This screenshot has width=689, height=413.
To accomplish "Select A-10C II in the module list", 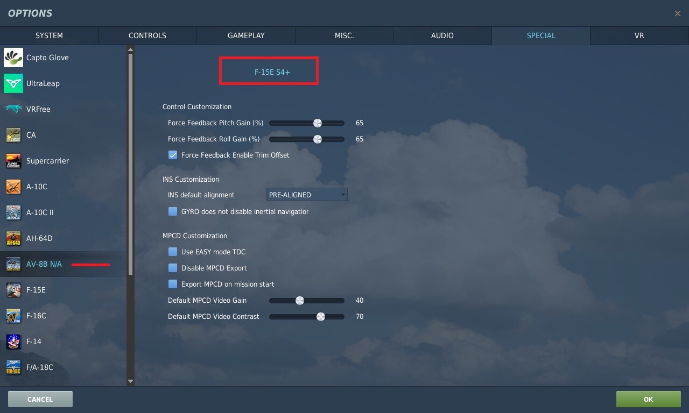I will click(x=64, y=212).
